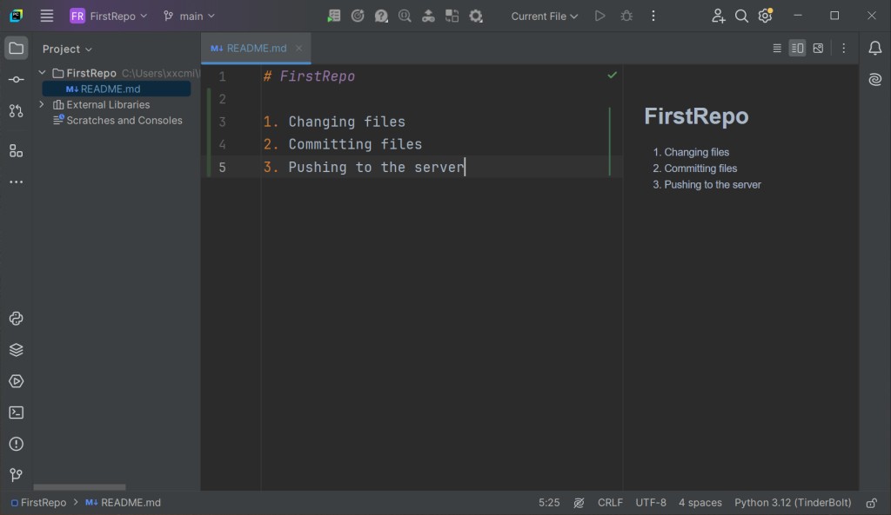Open the Python Packages tool window
891x515 pixels.
pos(16,350)
